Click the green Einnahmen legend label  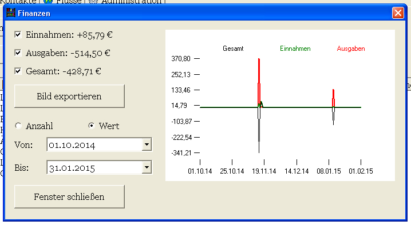[295, 49]
